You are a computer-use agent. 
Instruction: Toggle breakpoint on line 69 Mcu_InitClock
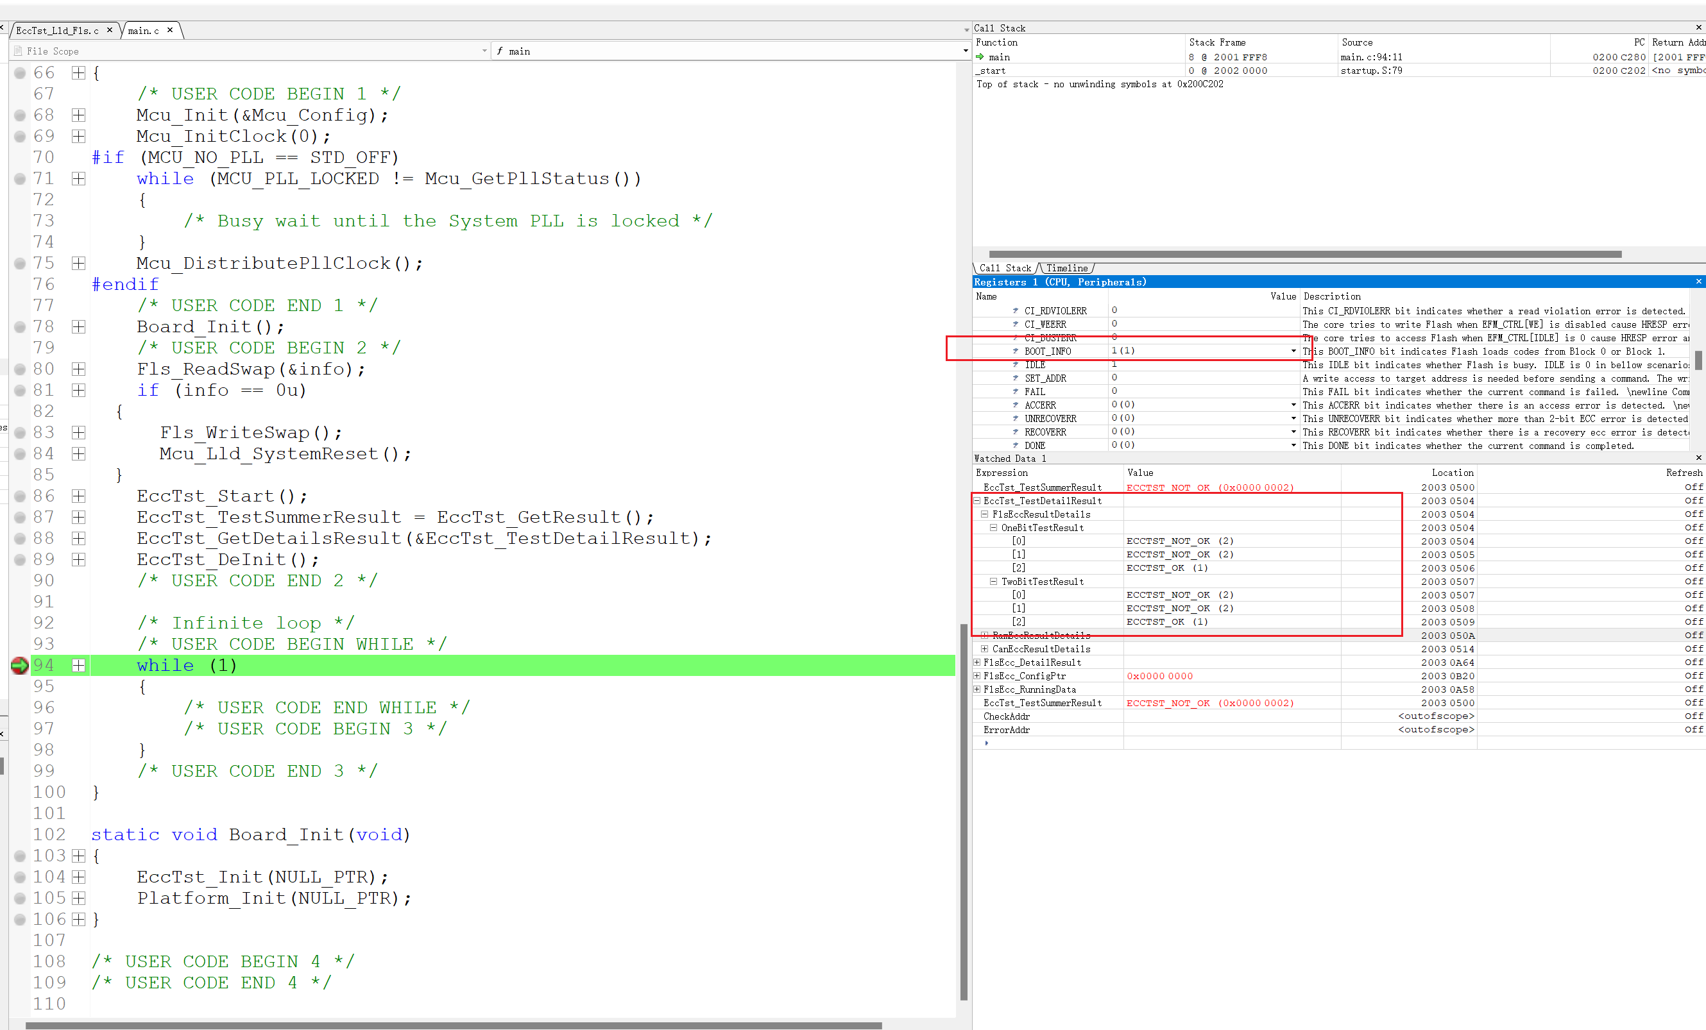(20, 137)
